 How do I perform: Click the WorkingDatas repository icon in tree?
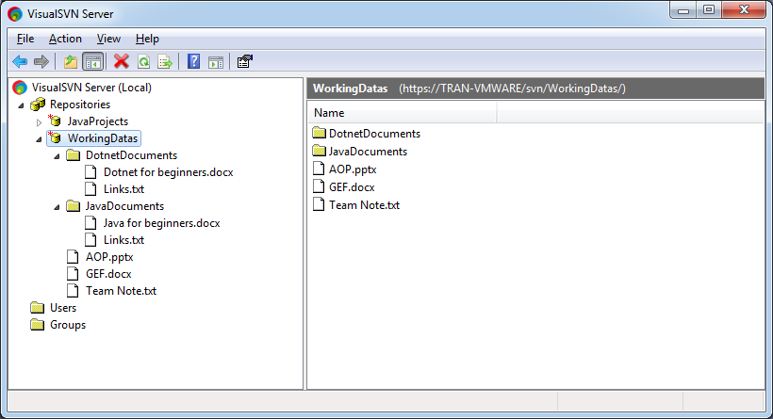click(x=55, y=137)
